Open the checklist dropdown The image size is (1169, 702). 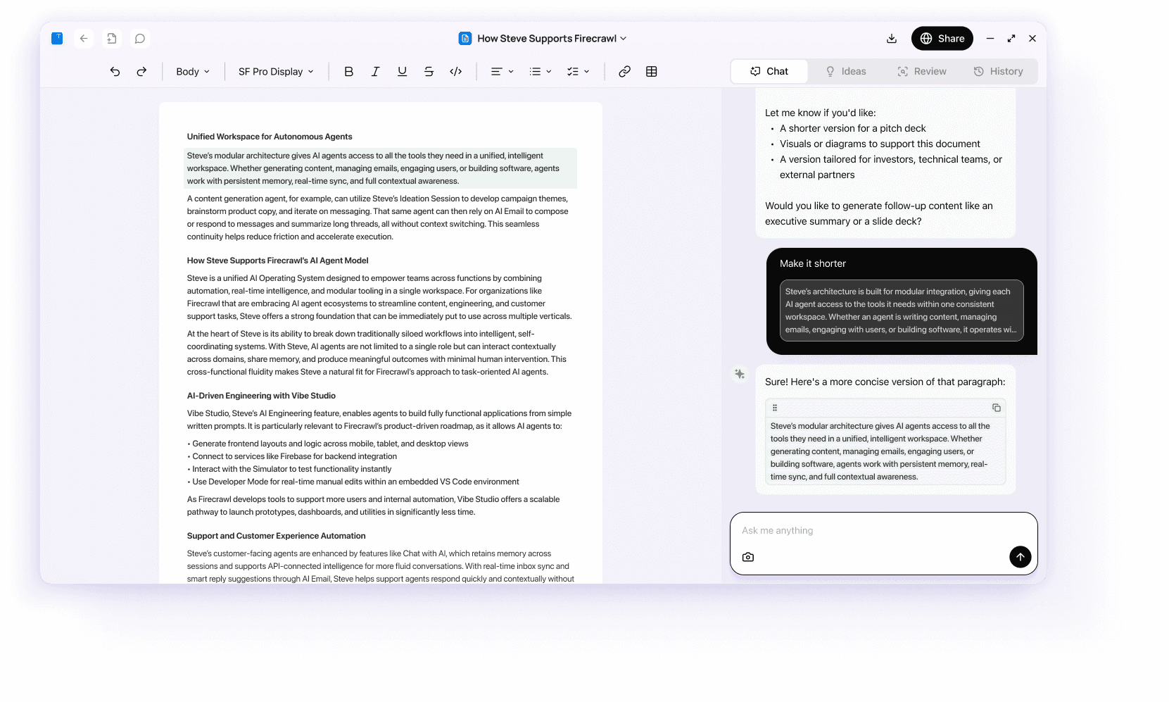[x=578, y=71]
